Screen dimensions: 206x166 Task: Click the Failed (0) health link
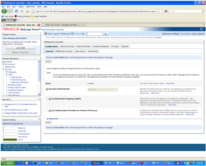tap(21, 128)
